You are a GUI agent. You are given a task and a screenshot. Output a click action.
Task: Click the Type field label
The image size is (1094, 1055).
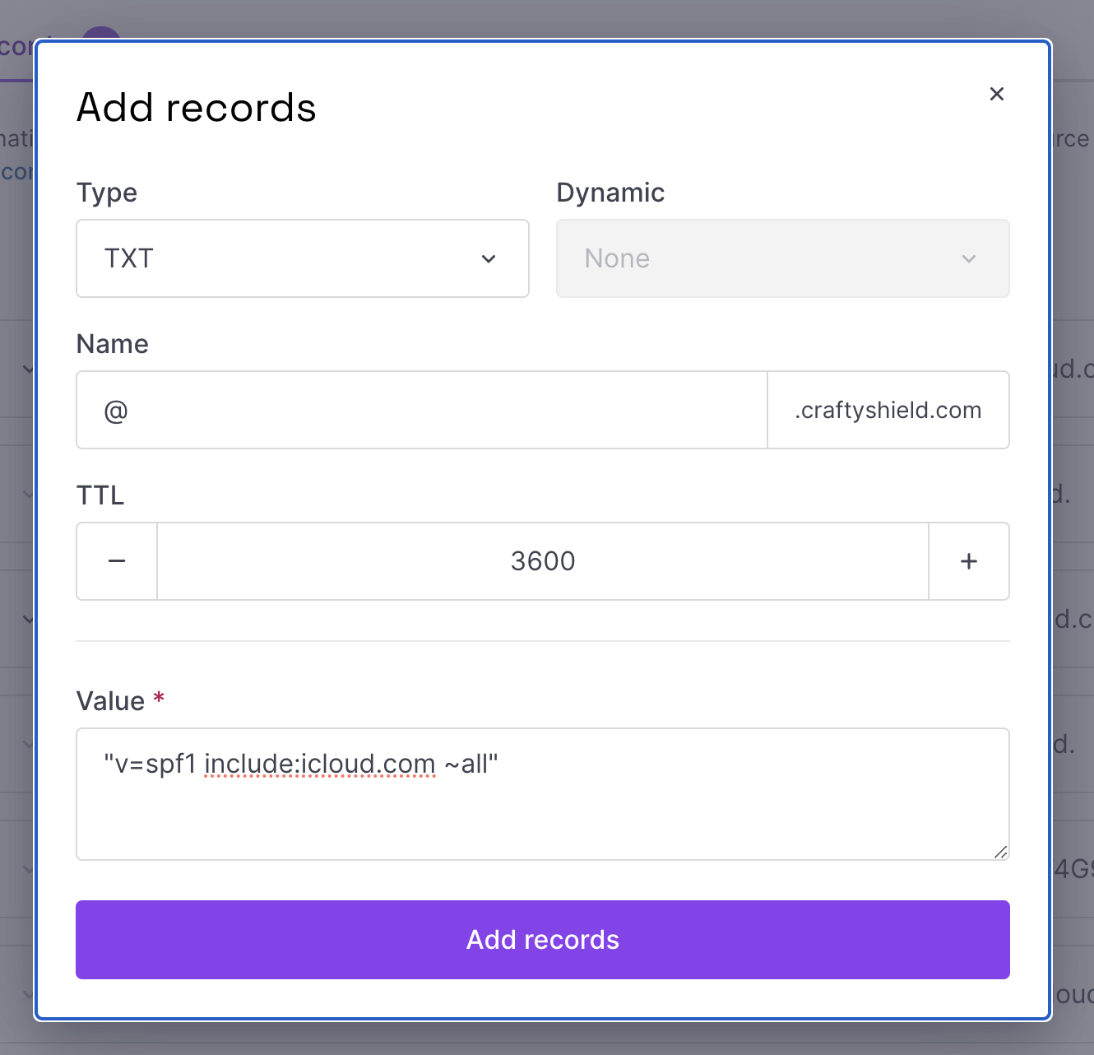point(107,193)
